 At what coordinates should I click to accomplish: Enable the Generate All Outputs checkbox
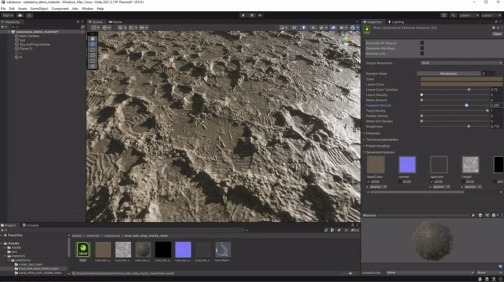pos(422,43)
